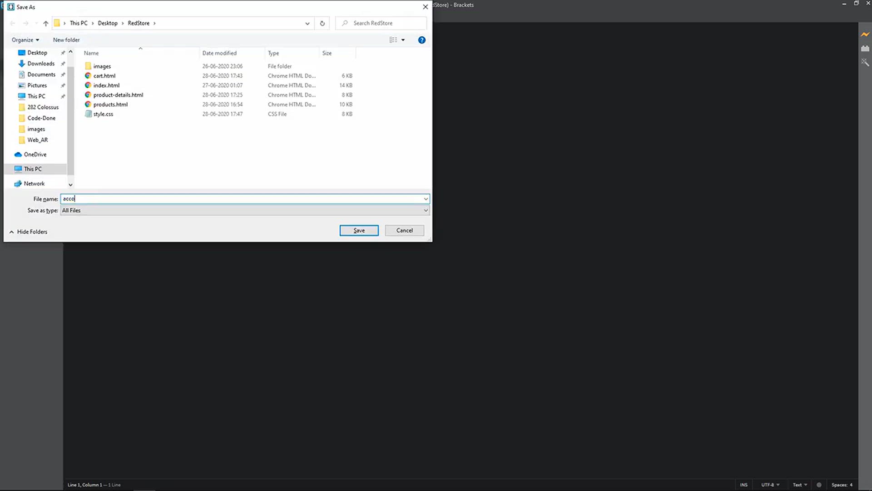Open pinned This PC quick access item
Image resolution: width=872 pixels, height=491 pixels.
click(x=36, y=96)
